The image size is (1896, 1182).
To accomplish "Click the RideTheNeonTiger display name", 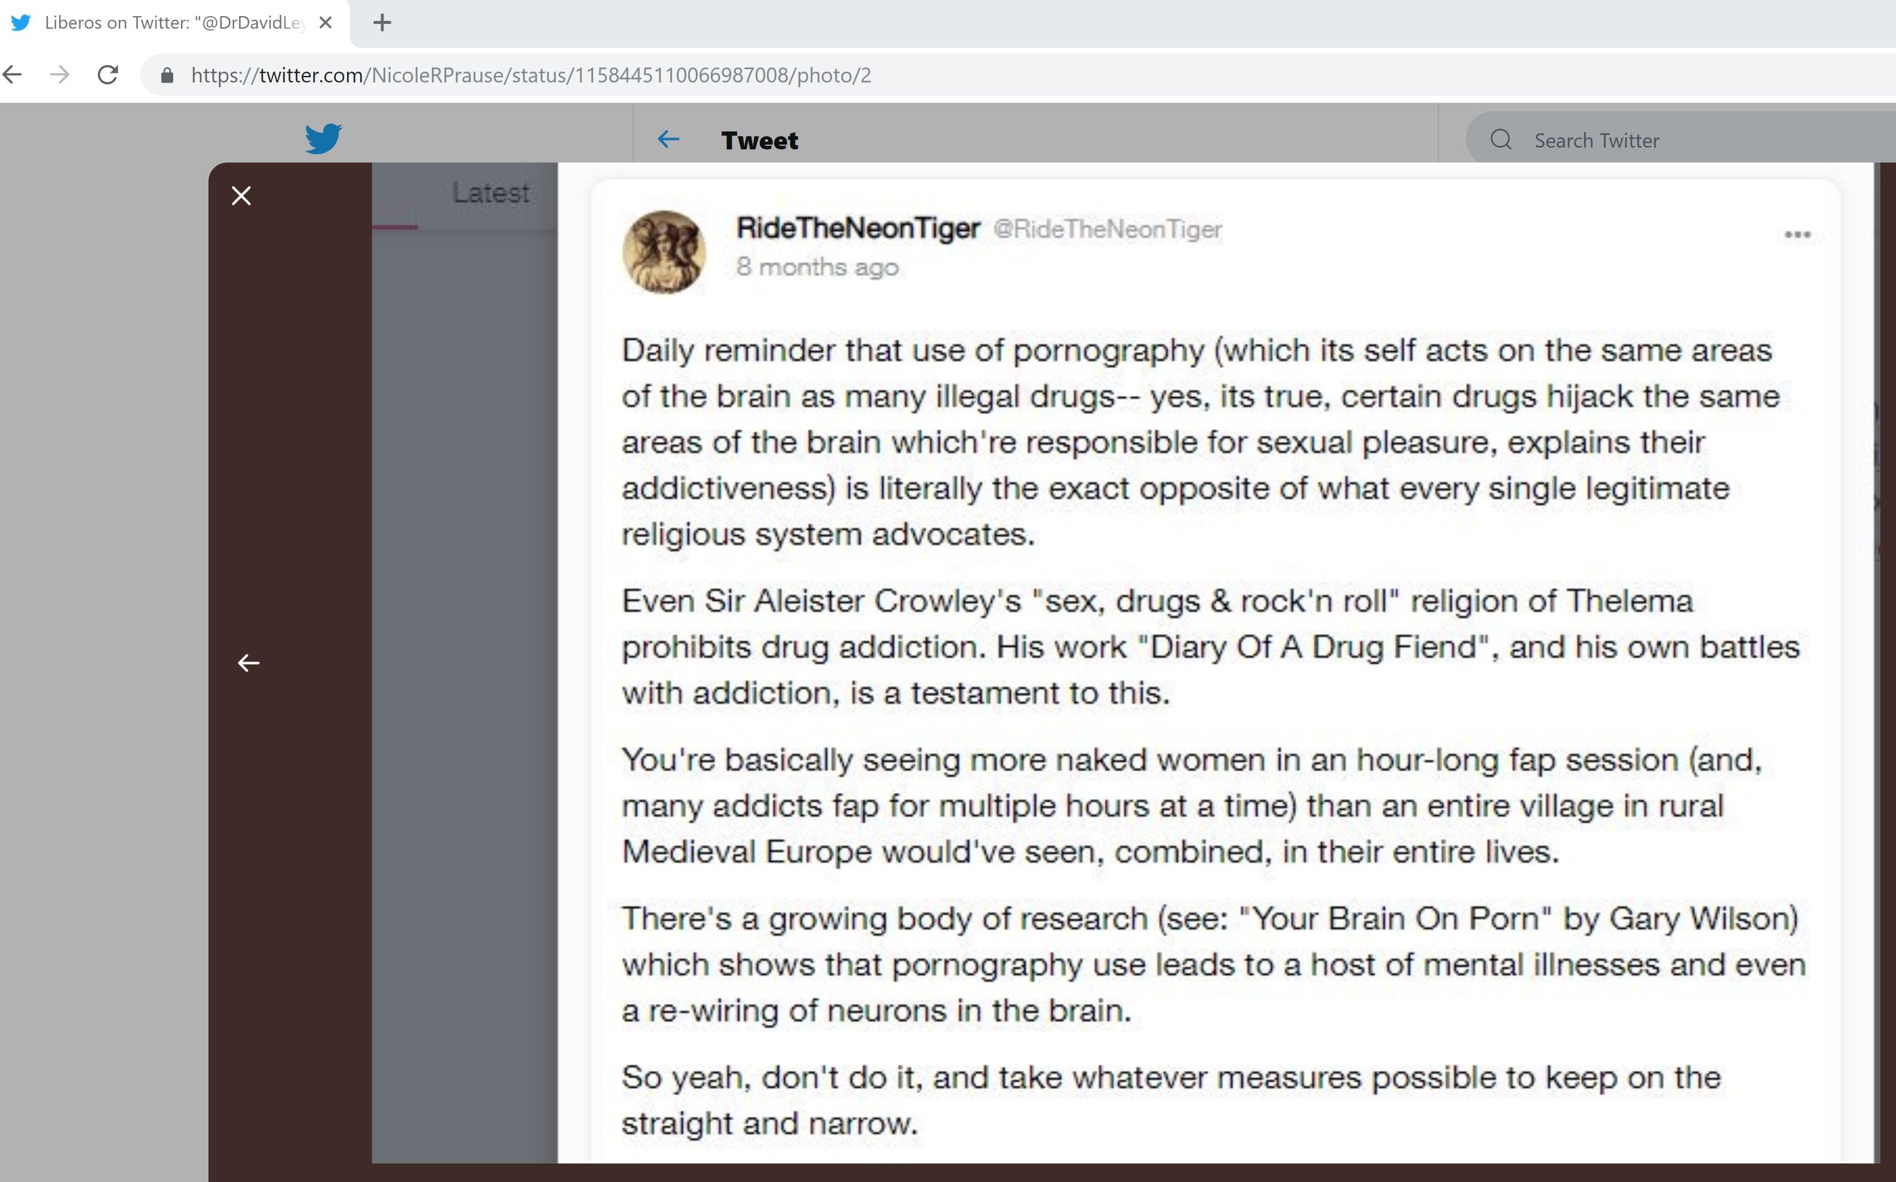I will pyautogui.click(x=858, y=228).
